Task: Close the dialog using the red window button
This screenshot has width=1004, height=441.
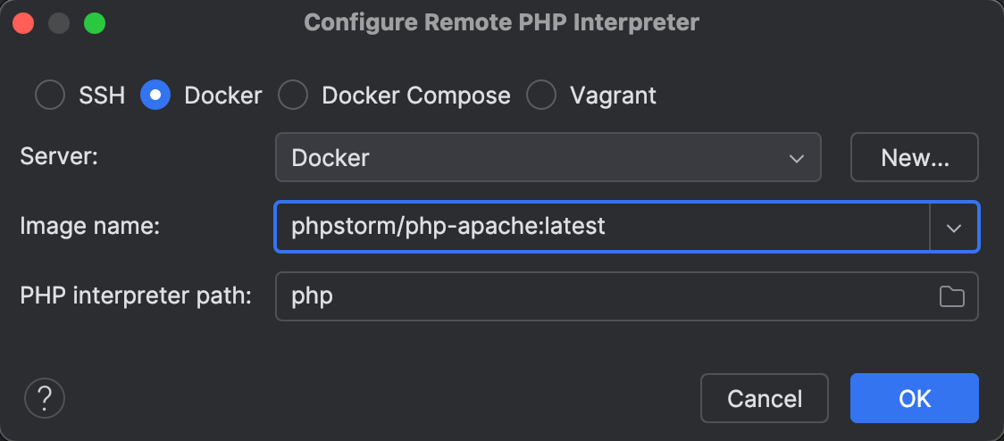Action: (x=23, y=22)
